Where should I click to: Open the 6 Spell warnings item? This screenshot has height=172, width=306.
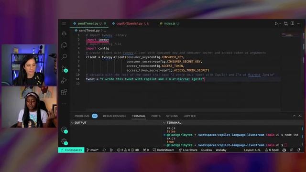click(x=272, y=150)
